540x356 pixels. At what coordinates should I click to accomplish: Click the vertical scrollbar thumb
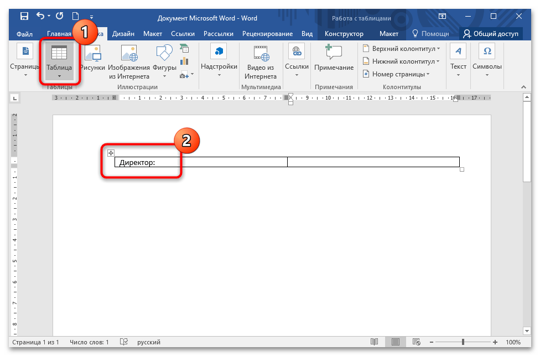click(527, 142)
